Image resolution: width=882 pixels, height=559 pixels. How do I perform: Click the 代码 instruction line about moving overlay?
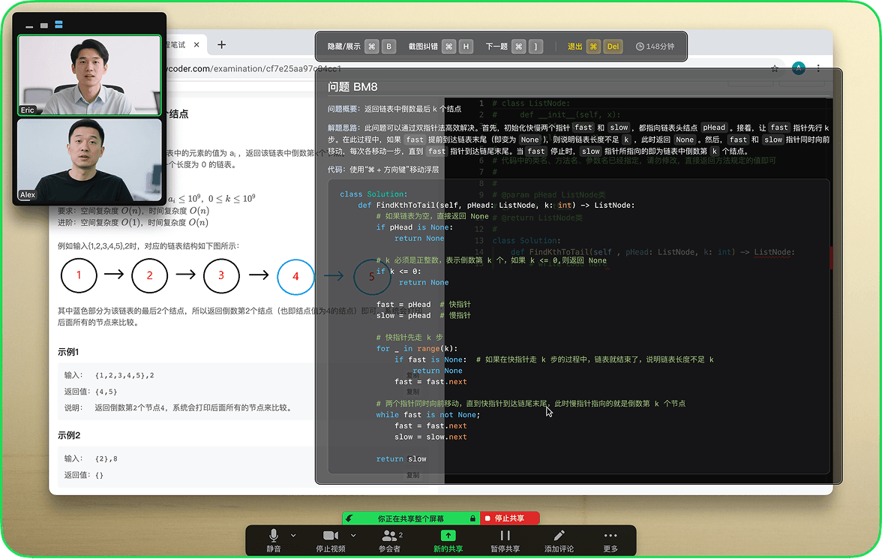click(383, 170)
